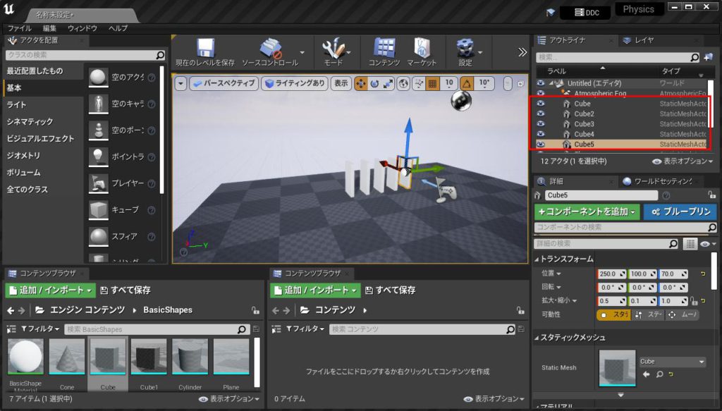Select the translate gizmo tool in viewport
This screenshot has height=411, width=722.
[x=360, y=83]
